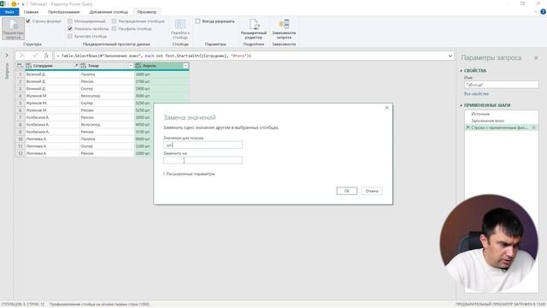547x308 pixels.
Task: Switch to the Преобразование tab
Action: pos(64,12)
